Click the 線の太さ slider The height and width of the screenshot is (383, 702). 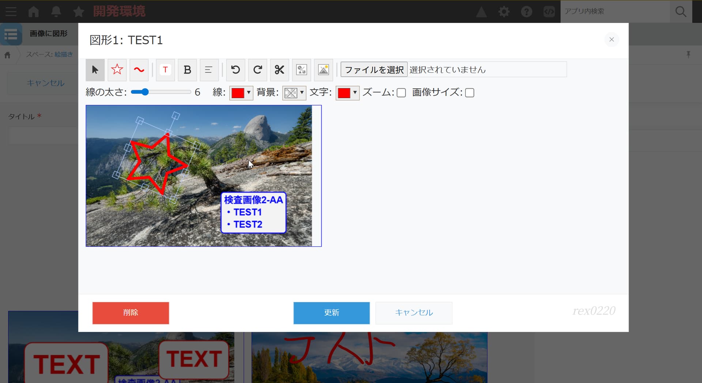point(161,92)
